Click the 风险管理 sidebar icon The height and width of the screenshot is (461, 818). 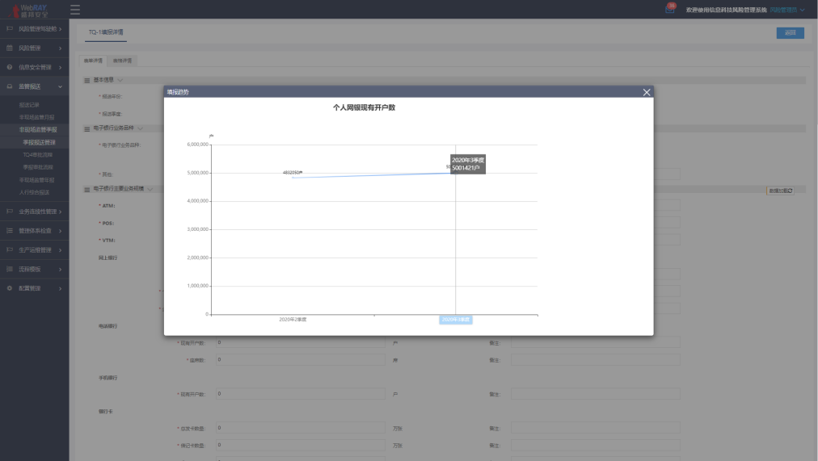point(10,48)
